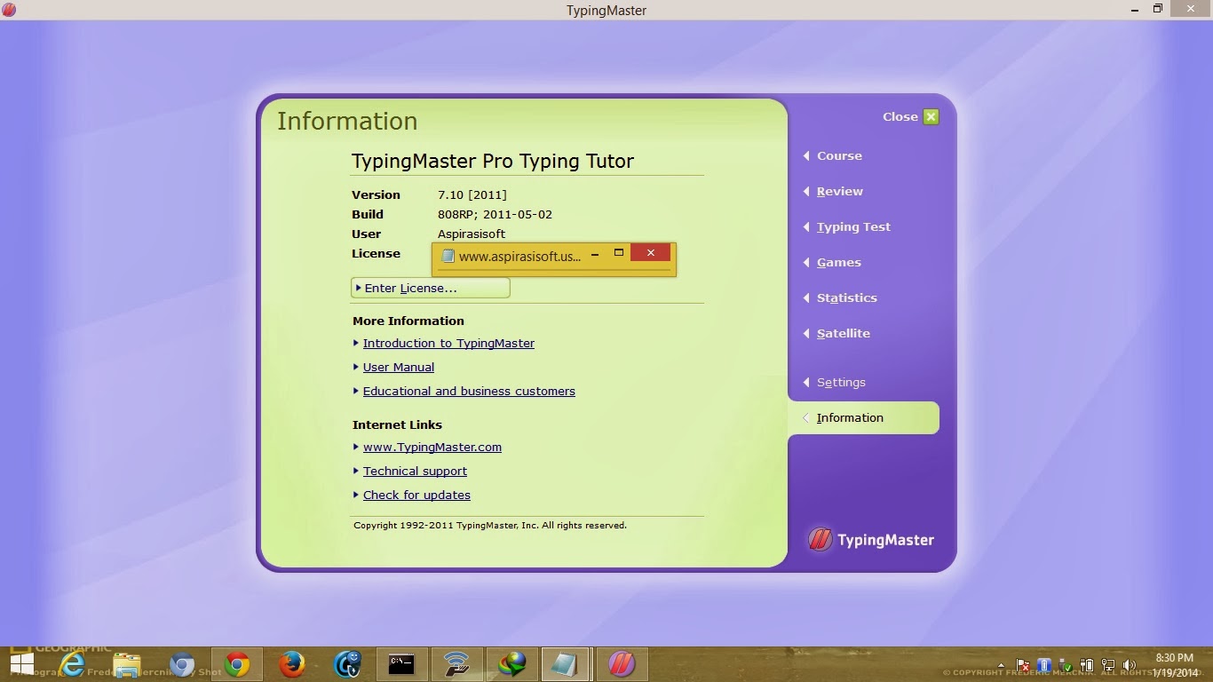
Task: Click the arrow beside Course menu item
Action: coord(806,155)
